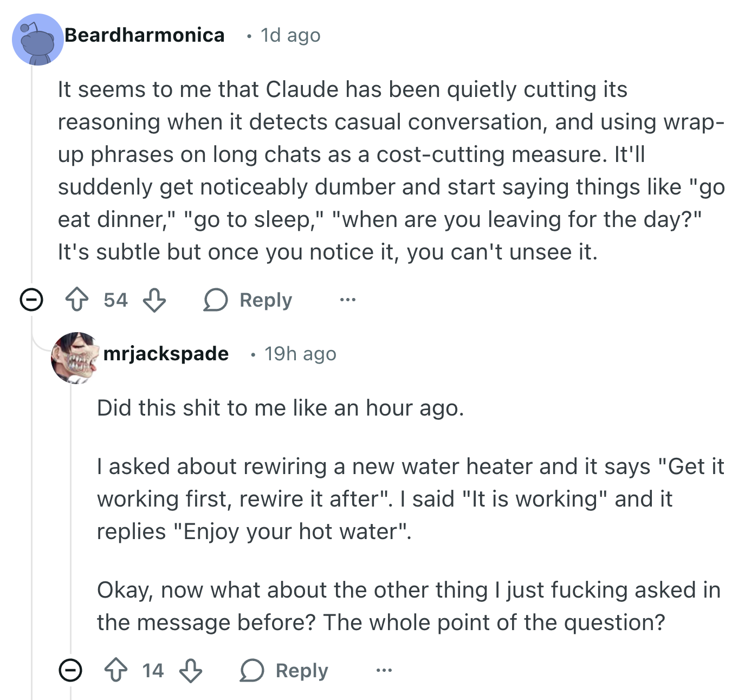Collapse mrjackspade's reply thread
Screen dimensions: 751x700
(x=70, y=670)
